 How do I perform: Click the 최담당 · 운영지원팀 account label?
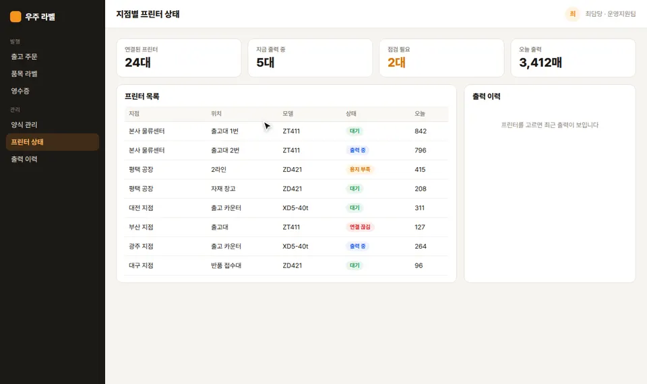pos(611,14)
